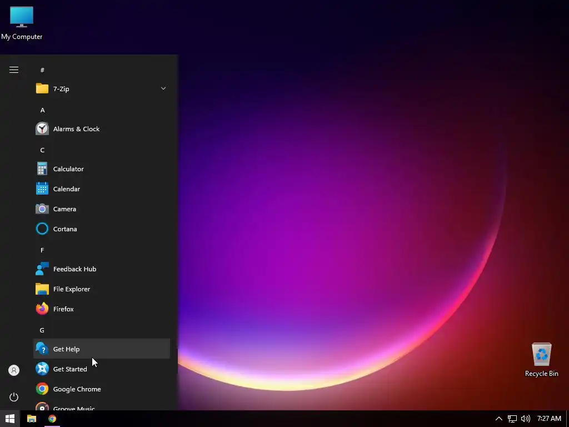Click the C section letter header

(x=42, y=150)
